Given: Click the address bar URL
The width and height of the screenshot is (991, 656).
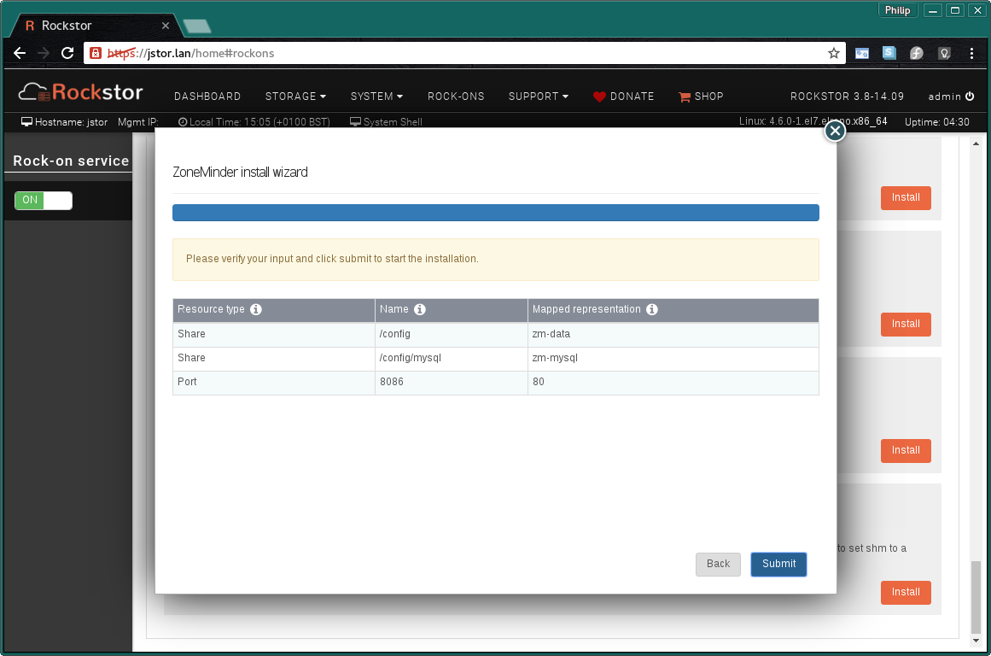Looking at the screenshot, I should [x=191, y=53].
